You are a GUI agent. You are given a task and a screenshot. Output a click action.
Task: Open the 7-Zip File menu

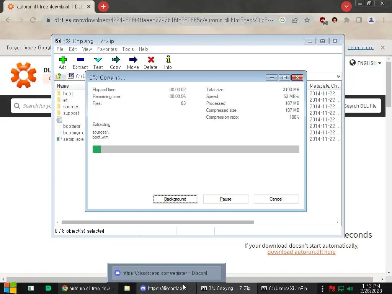pyautogui.click(x=60, y=49)
